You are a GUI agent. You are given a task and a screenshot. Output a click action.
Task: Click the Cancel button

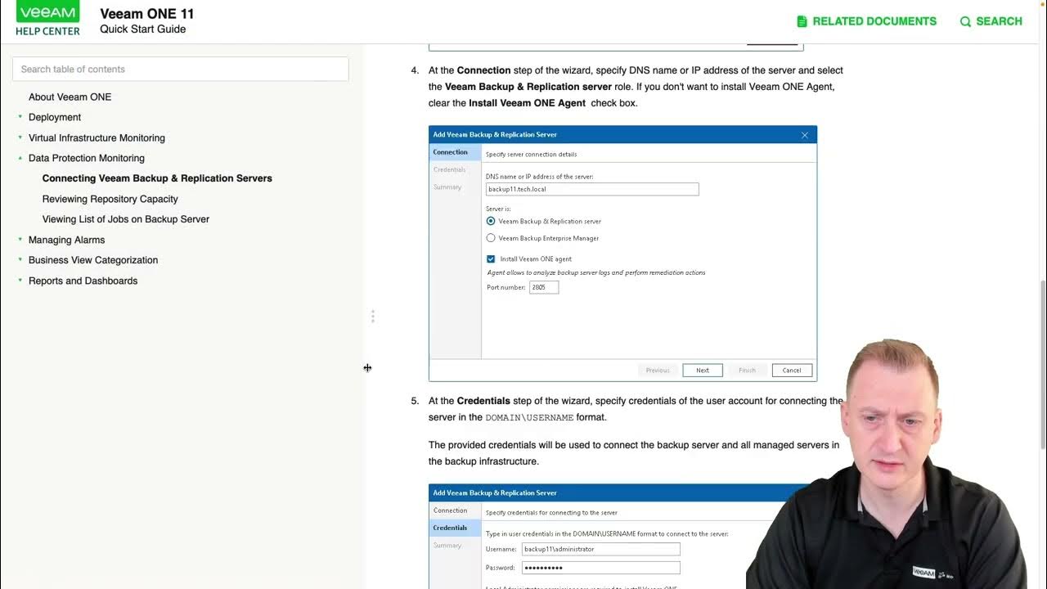click(792, 371)
